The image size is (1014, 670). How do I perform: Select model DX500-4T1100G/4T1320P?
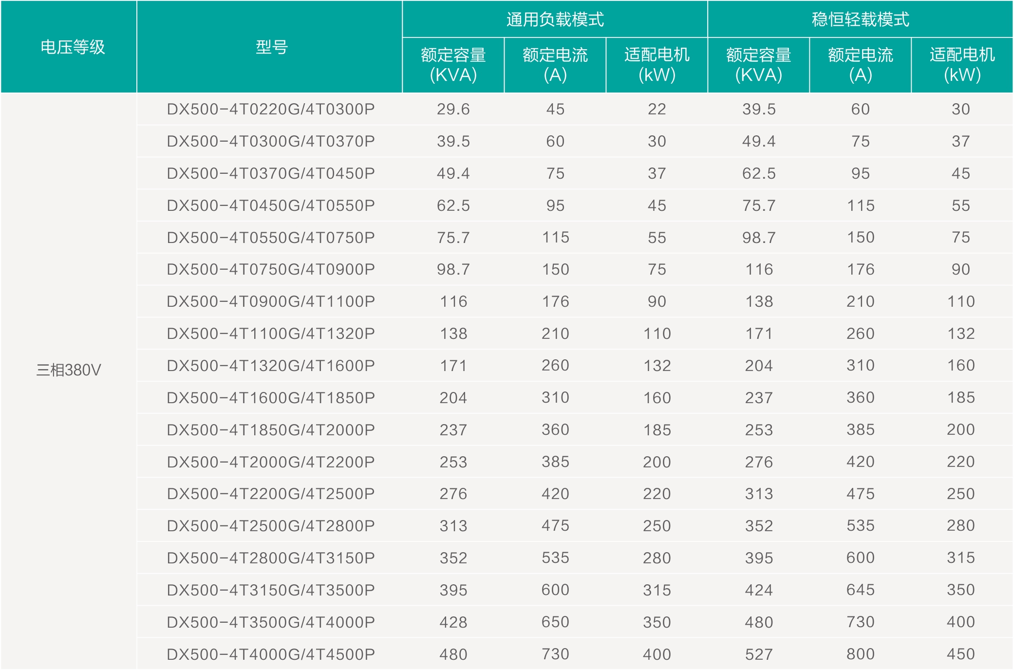[271, 334]
